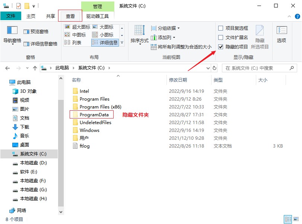
Task: Click the refresh icon next to address bar
Action: click(214, 68)
